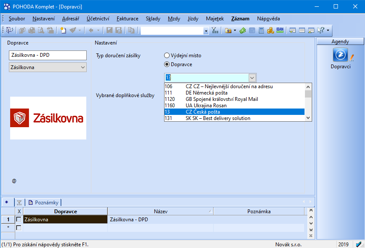Click the exit door icon in toolbar
Viewport: 365px width, 248px height.
(x=10, y=31)
